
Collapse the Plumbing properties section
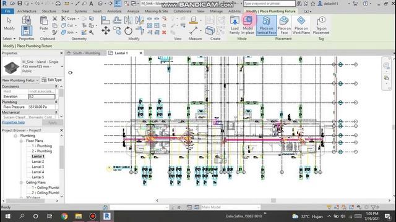[x=56, y=102]
